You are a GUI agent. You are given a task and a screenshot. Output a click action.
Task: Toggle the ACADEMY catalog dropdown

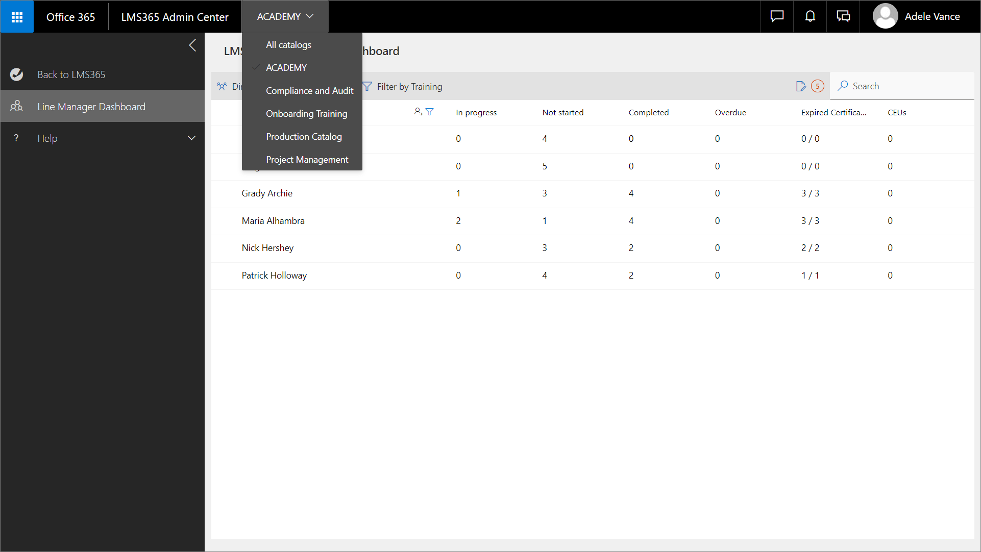[285, 17]
